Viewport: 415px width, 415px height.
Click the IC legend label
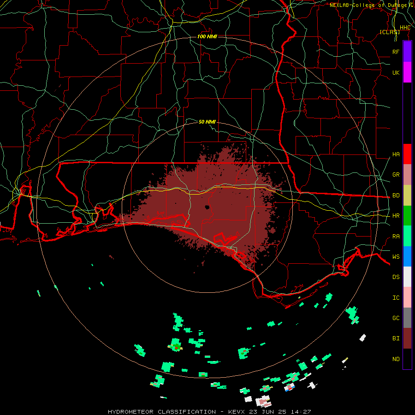pyautogui.click(x=396, y=298)
